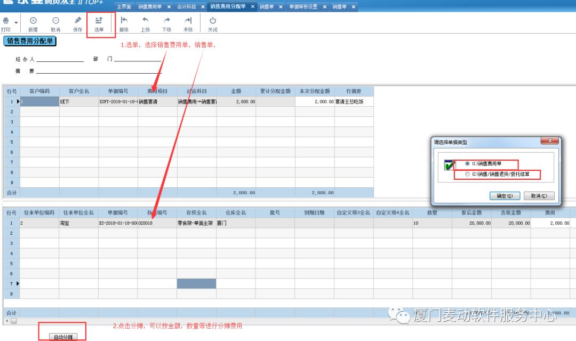Go to next record with 下张
The image size is (576, 341).
pos(166,21)
